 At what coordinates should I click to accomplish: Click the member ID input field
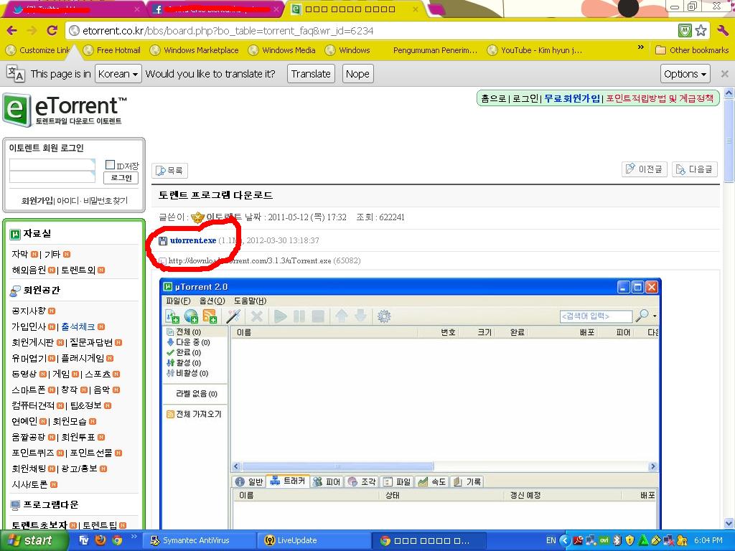coord(52,164)
